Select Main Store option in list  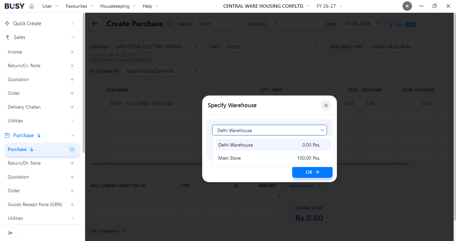273,158
